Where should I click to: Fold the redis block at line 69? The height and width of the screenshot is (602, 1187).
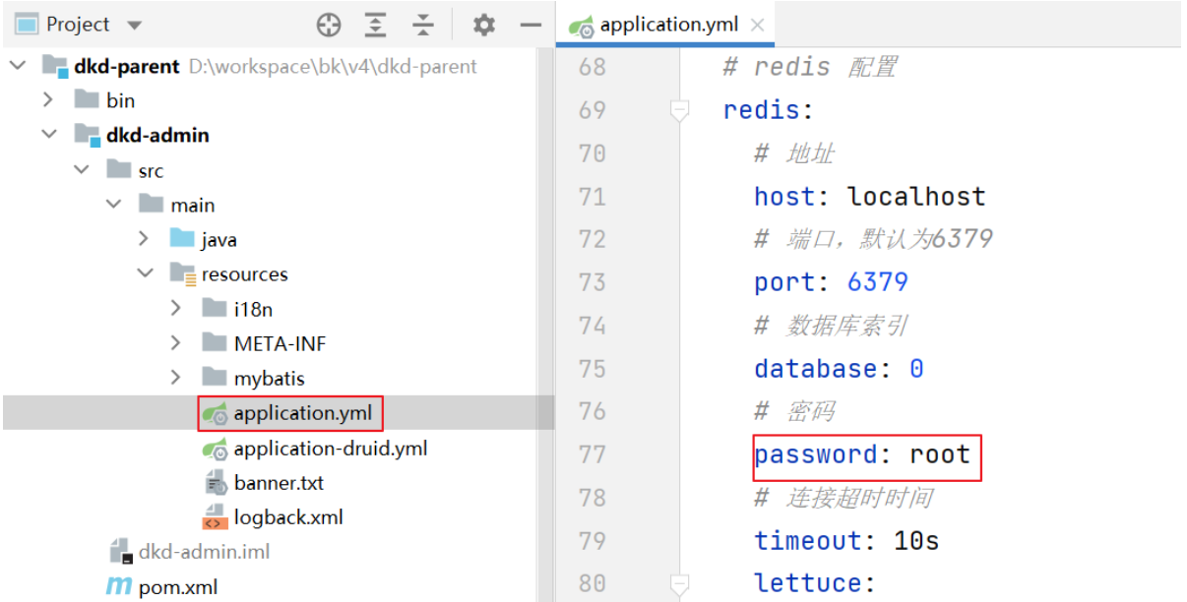[679, 111]
